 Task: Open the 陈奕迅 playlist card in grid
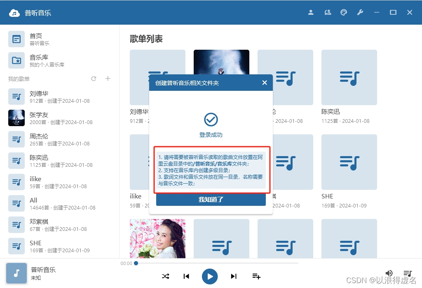(349, 77)
